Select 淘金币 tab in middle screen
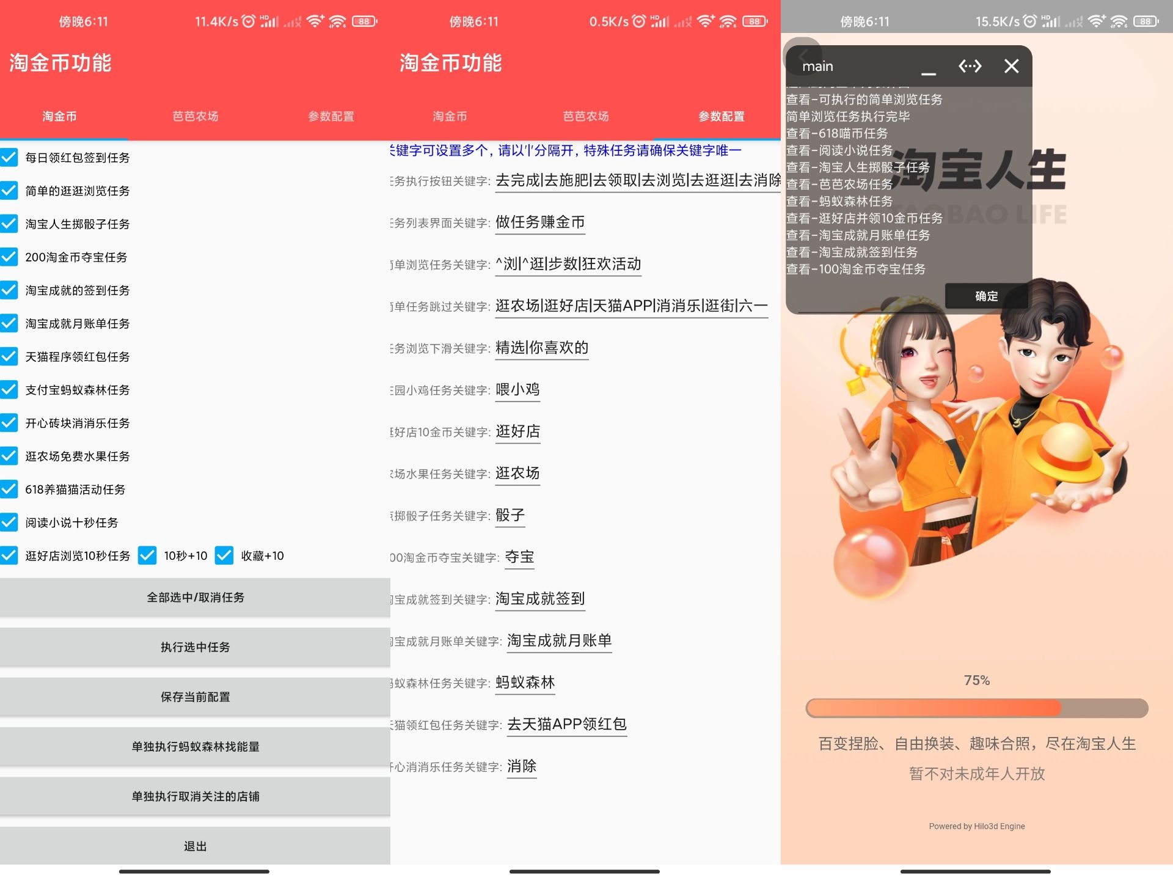The width and height of the screenshot is (1173, 880). pos(450,116)
